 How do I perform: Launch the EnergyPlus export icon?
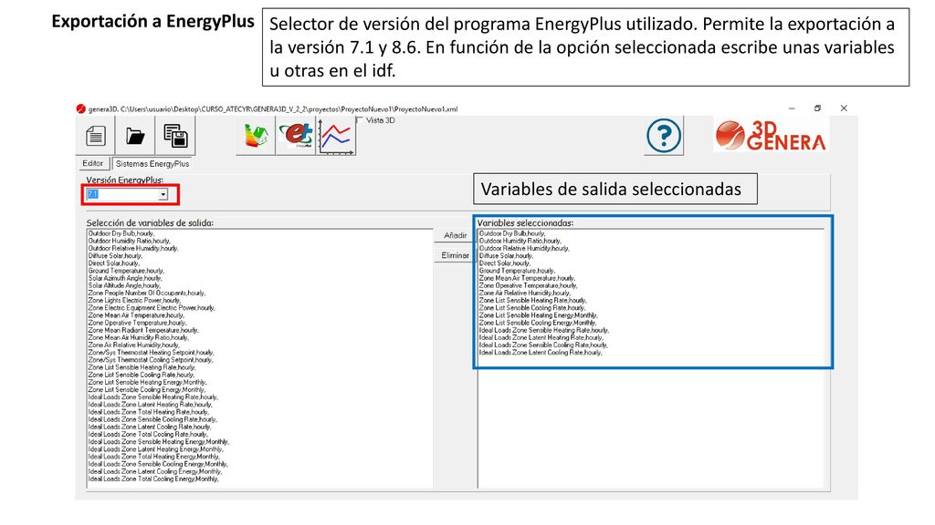tap(297, 136)
